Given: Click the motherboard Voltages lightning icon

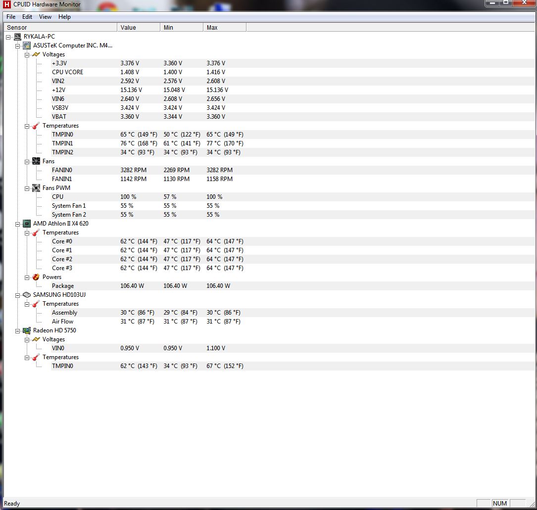Looking at the screenshot, I should 36,54.
